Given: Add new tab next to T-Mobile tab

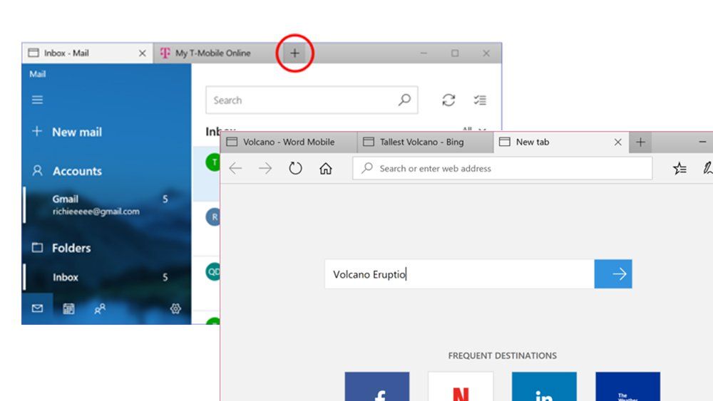Looking at the screenshot, I should coord(294,53).
